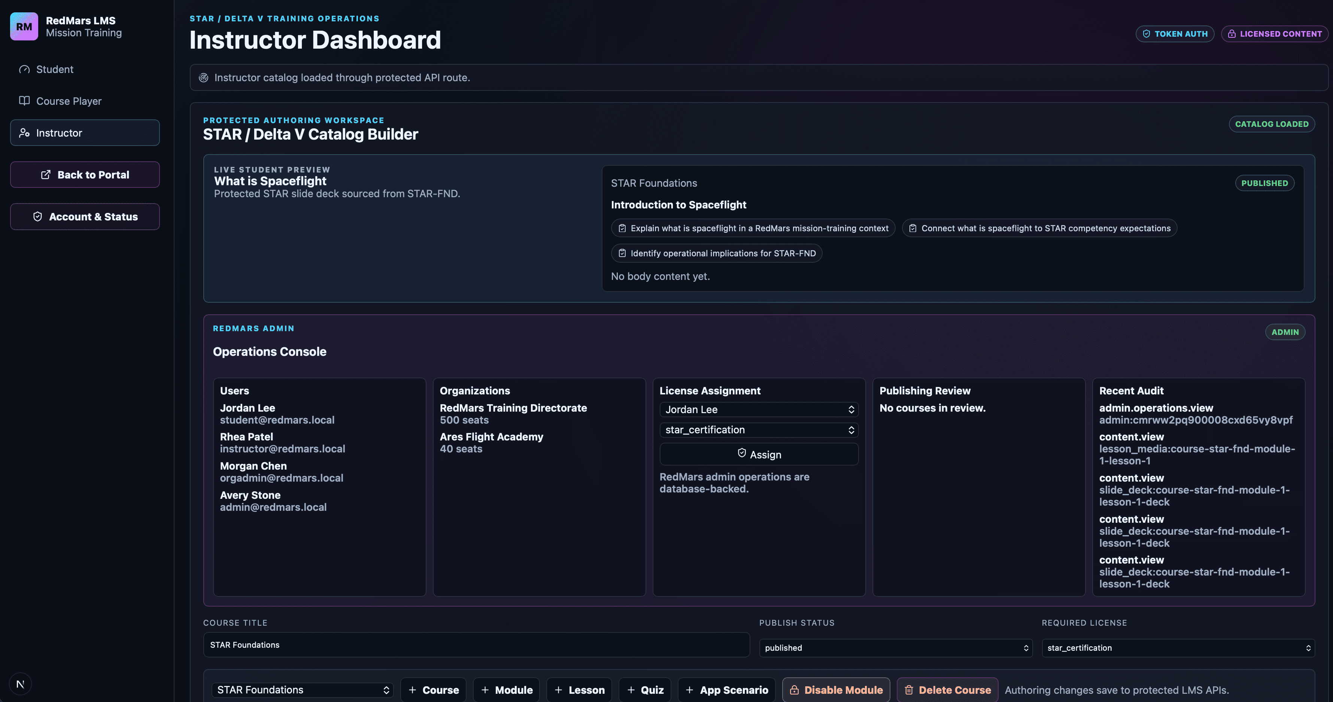Click the lock icon in the Licensed Content badge
The width and height of the screenshot is (1333, 702).
1232,34
